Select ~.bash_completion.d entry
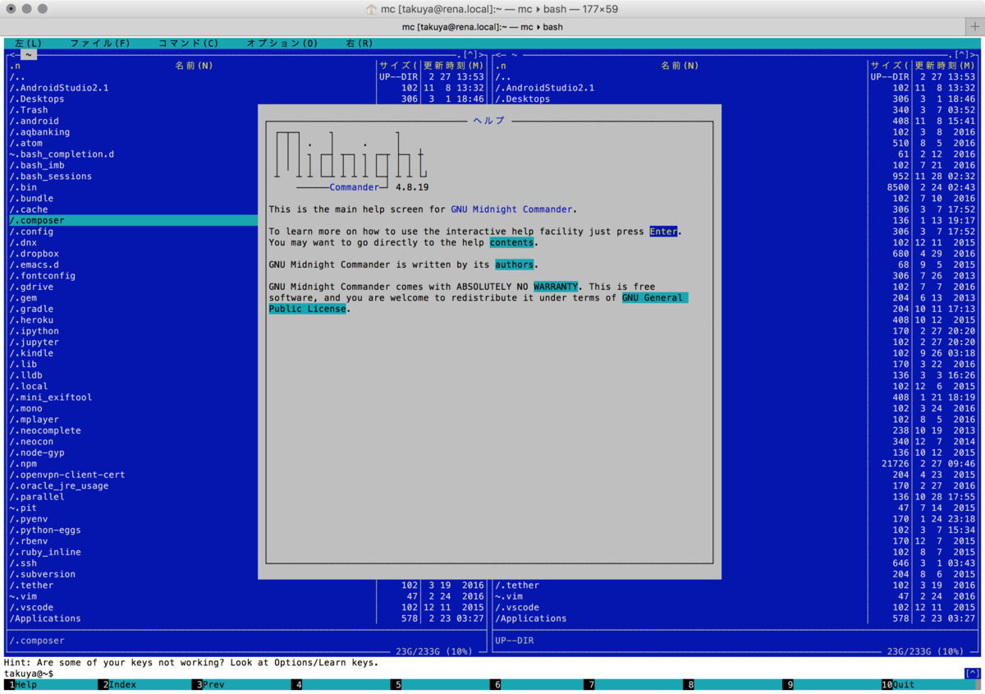Screen dimensions: 985x694 (62, 154)
